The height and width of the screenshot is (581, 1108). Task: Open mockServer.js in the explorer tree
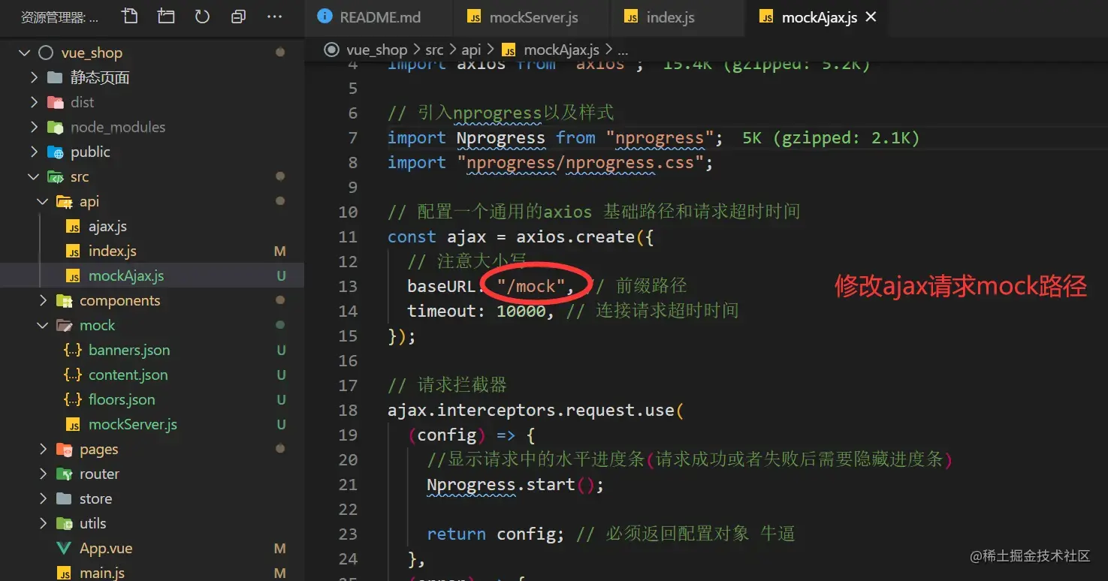tap(132, 424)
